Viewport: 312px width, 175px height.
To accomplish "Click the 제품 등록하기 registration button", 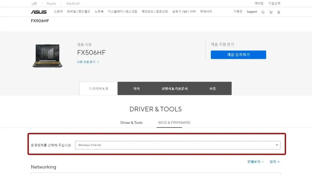I will (x=238, y=55).
